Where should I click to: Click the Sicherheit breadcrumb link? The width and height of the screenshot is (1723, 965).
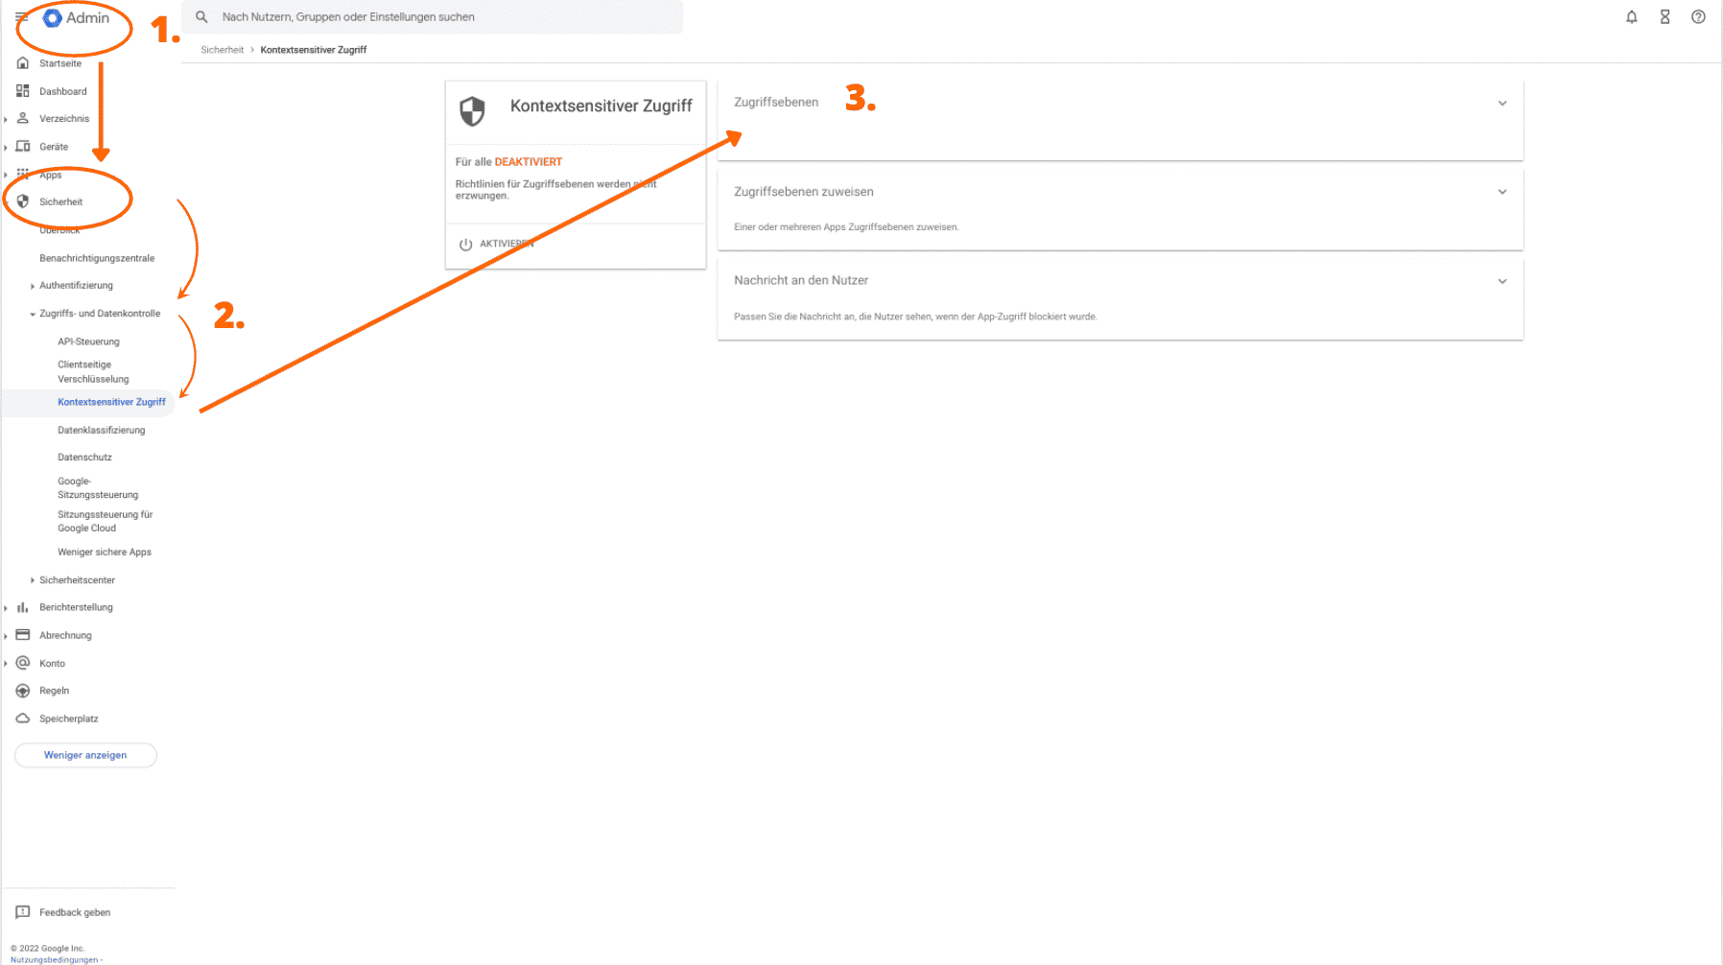pos(222,50)
